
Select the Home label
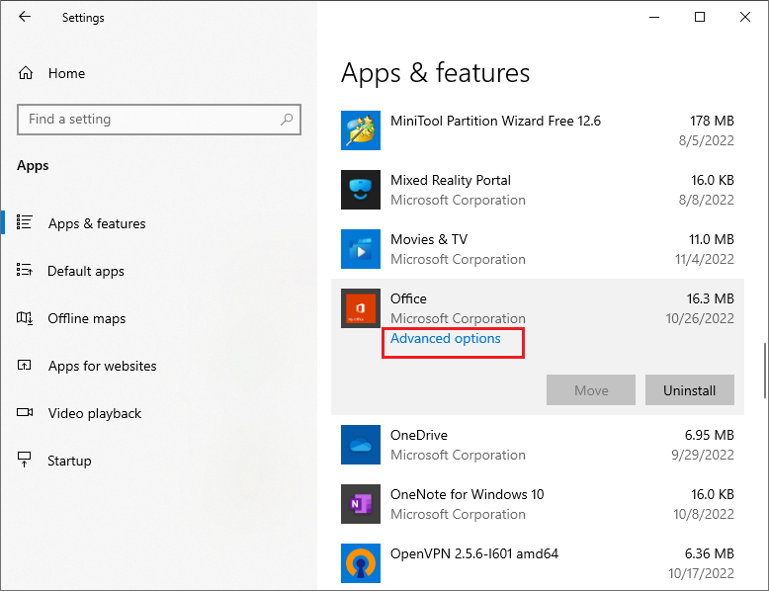click(x=66, y=73)
